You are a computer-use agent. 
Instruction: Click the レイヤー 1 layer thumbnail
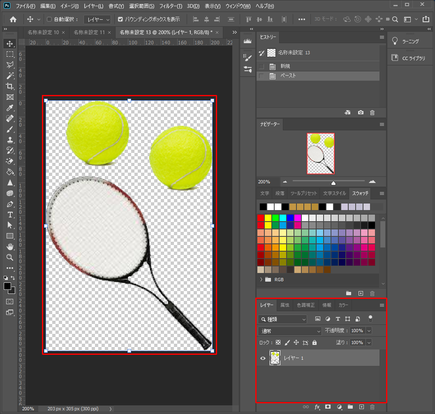275,358
